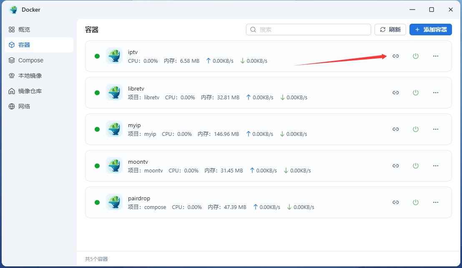The image size is (462, 268).
Task: Click the green status dot of moontv
Action: point(97,166)
